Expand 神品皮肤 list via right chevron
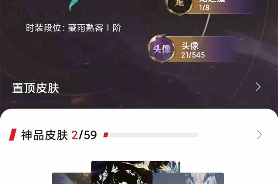This screenshot has width=278, height=184. click(x=259, y=135)
